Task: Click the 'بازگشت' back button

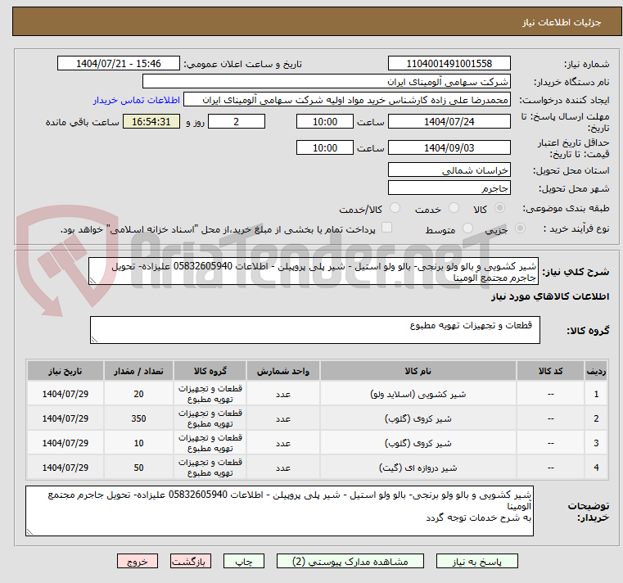Action: (x=191, y=562)
